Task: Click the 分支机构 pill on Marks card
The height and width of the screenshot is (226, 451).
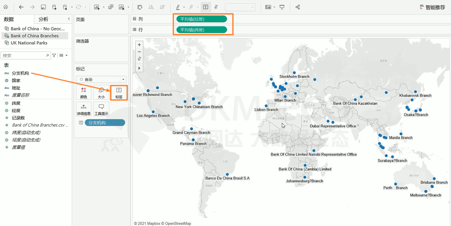Action: click(x=105, y=123)
